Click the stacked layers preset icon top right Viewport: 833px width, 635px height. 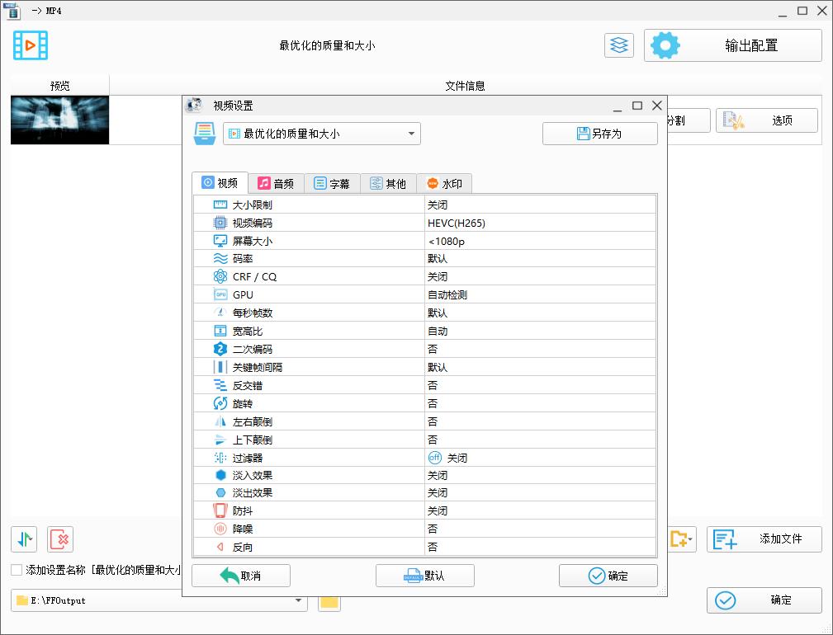618,45
